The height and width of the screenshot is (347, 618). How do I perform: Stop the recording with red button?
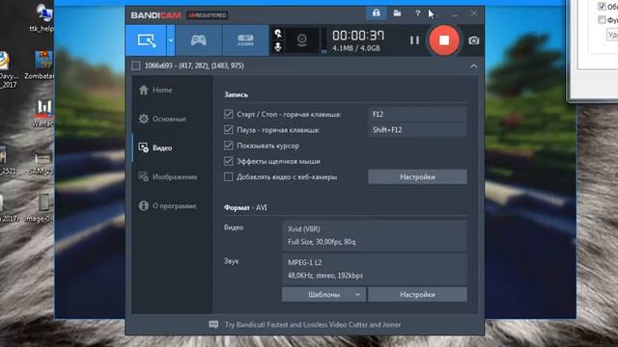coord(444,40)
